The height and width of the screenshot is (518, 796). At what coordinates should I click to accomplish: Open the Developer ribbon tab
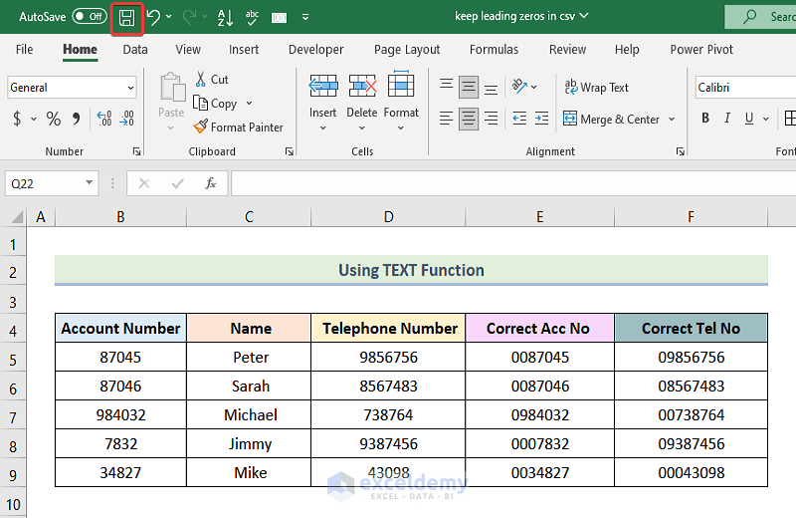point(315,49)
